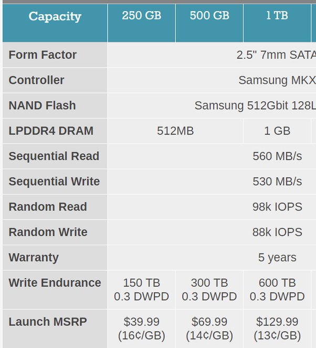Click the 512MB DRAM cell
This screenshot has height=348, width=316.
175,131
